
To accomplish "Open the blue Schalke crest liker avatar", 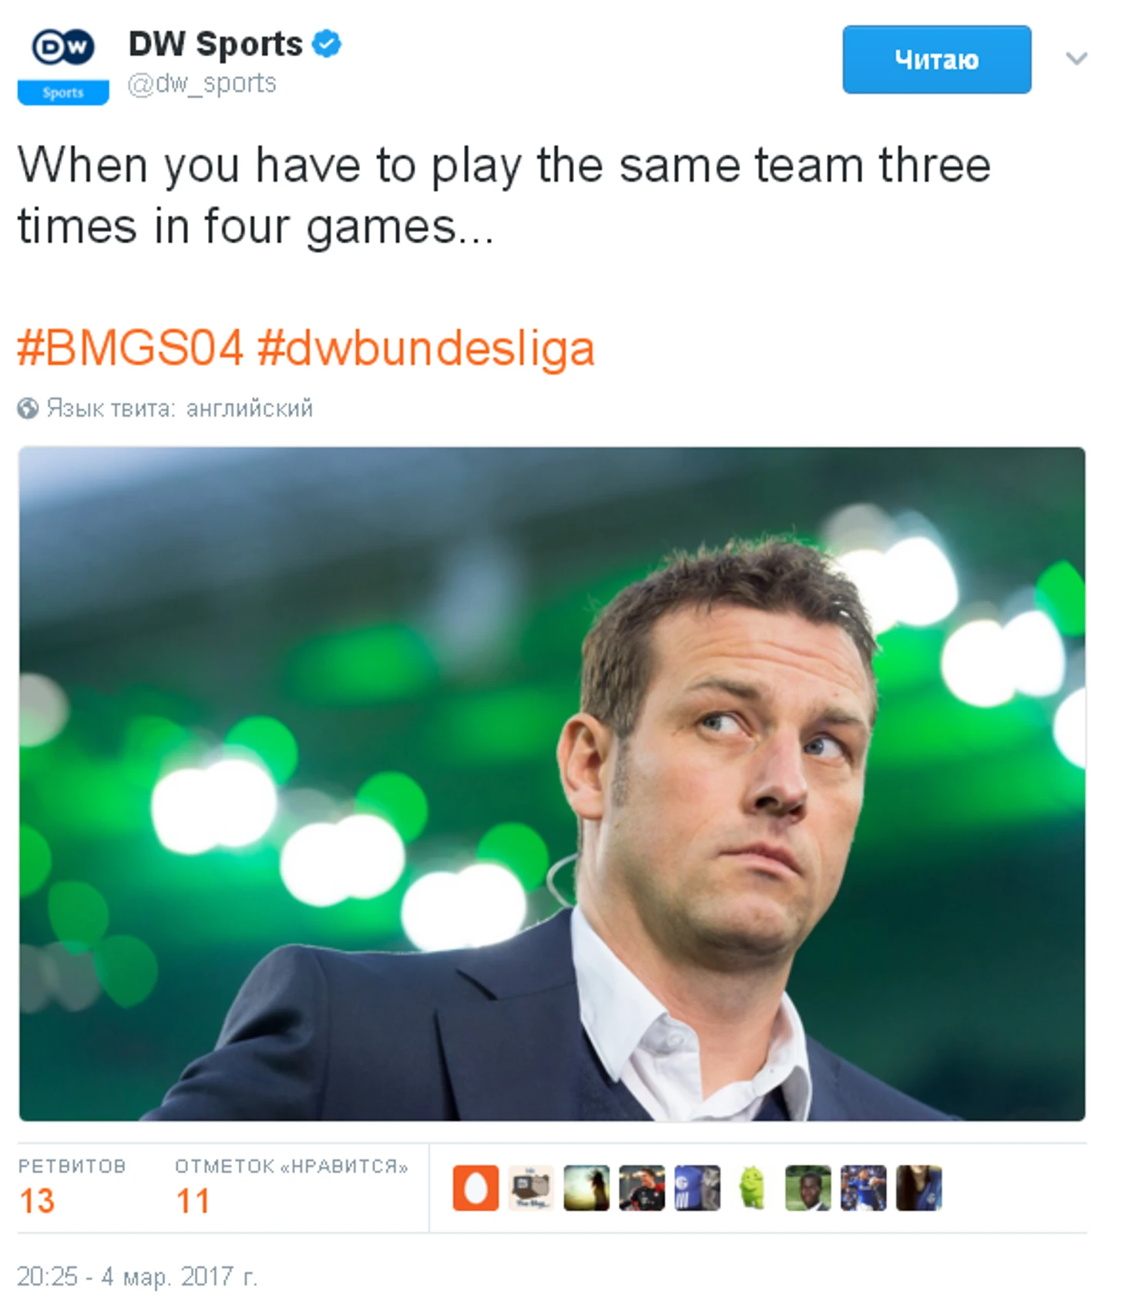I will point(697,1187).
